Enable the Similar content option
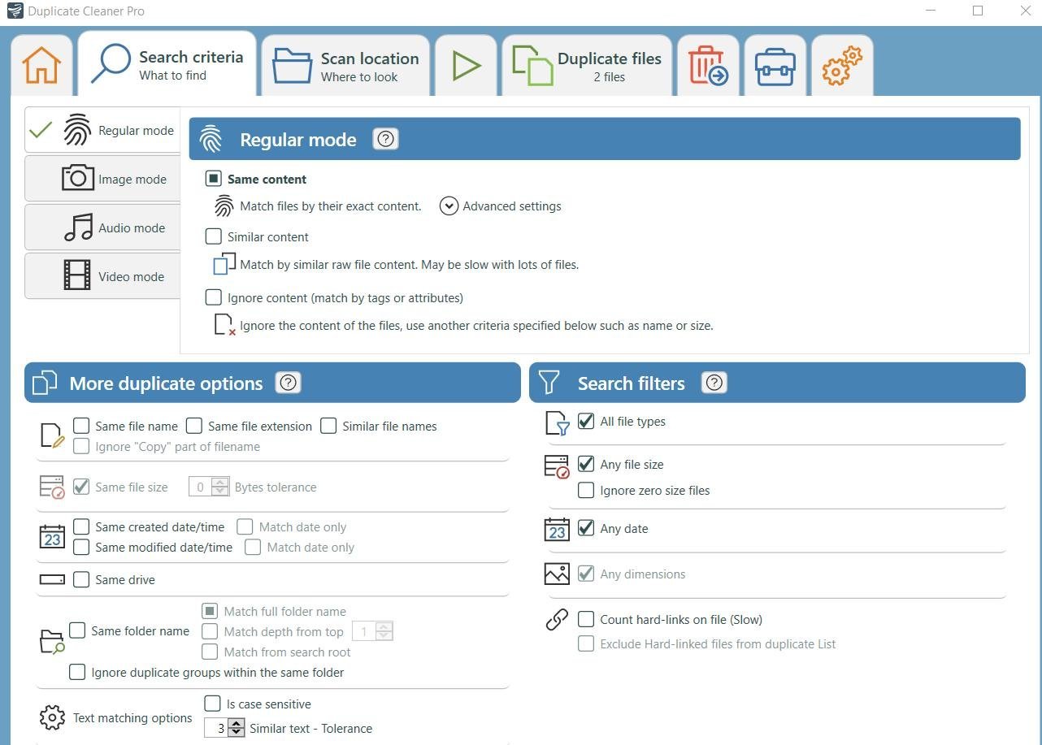The height and width of the screenshot is (745, 1042). pos(214,236)
